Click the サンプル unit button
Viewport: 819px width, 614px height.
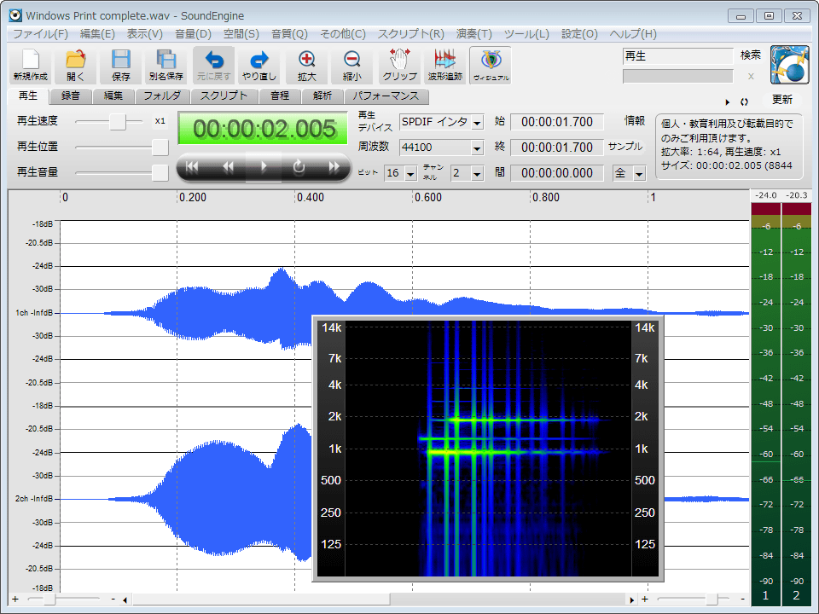624,147
